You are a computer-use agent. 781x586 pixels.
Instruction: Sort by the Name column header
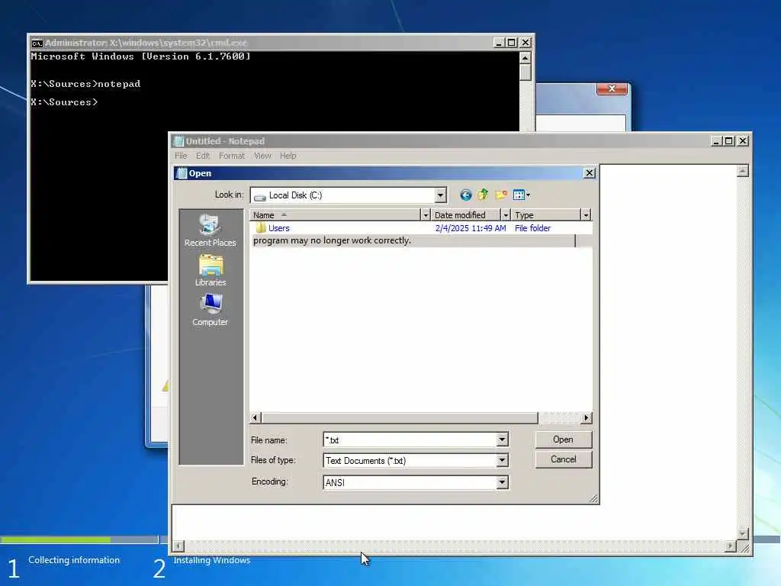pyautogui.click(x=336, y=215)
